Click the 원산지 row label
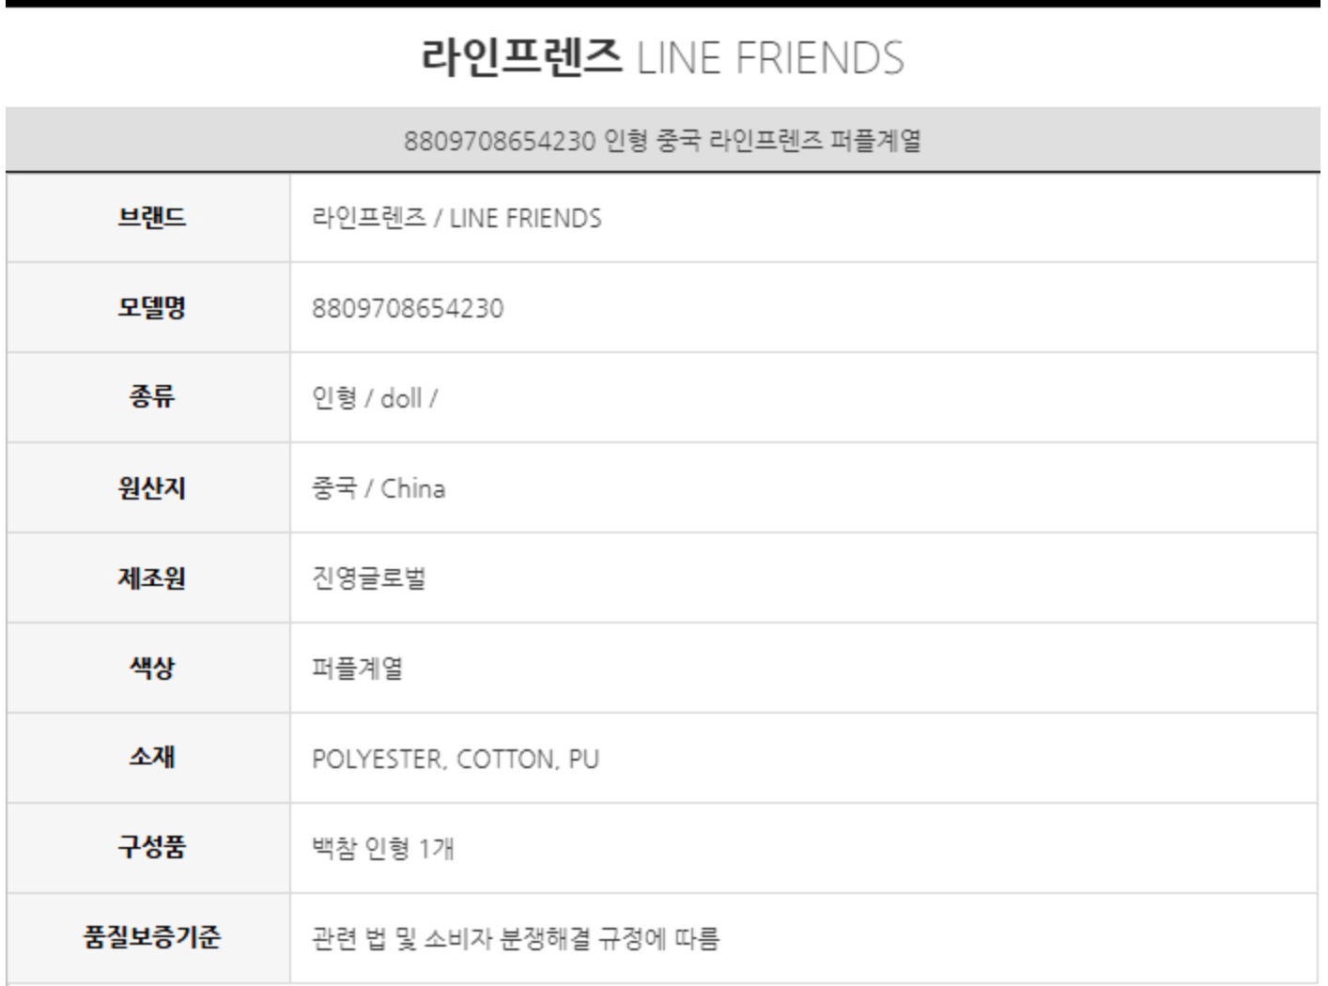Image resolution: width=1328 pixels, height=986 pixels. click(151, 488)
